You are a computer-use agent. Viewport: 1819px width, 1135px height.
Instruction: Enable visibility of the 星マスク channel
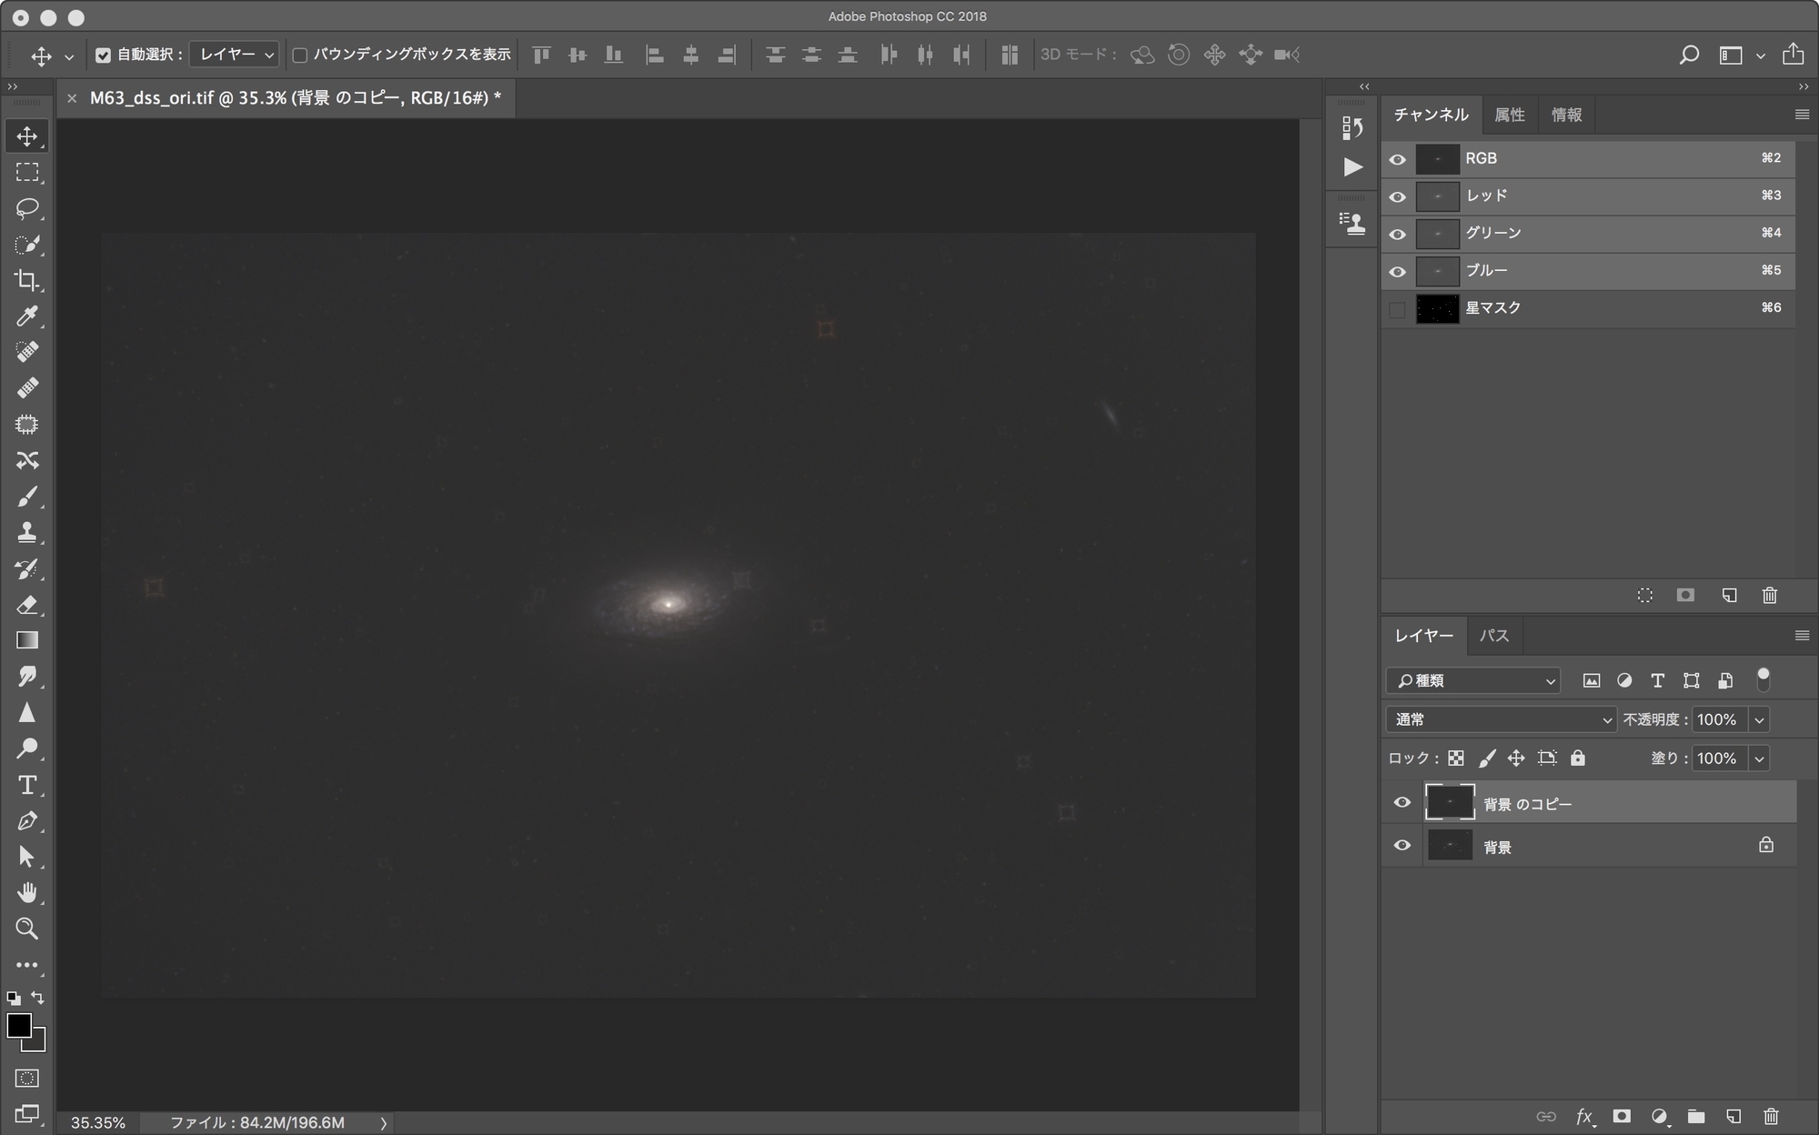1398,308
